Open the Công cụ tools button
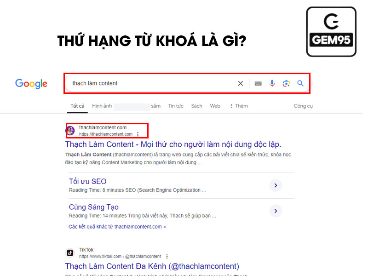This screenshot has height=276, width=368. pos(303,106)
